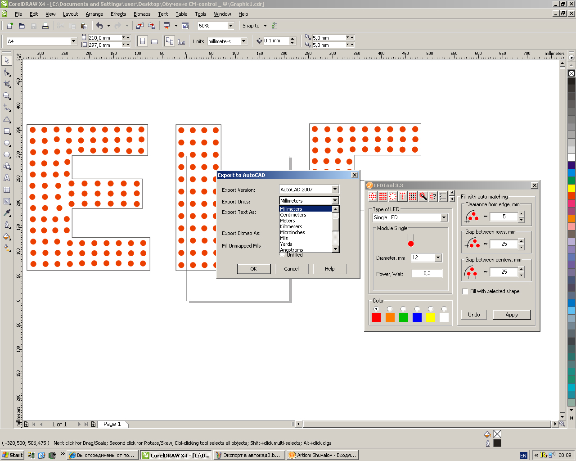Viewport: 576px width, 461px height.
Task: Click LEDTool circular fill pattern icon
Action: [x=393, y=196]
